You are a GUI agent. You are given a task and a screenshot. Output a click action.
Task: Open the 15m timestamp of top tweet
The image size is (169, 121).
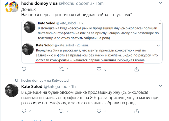point(99,3)
